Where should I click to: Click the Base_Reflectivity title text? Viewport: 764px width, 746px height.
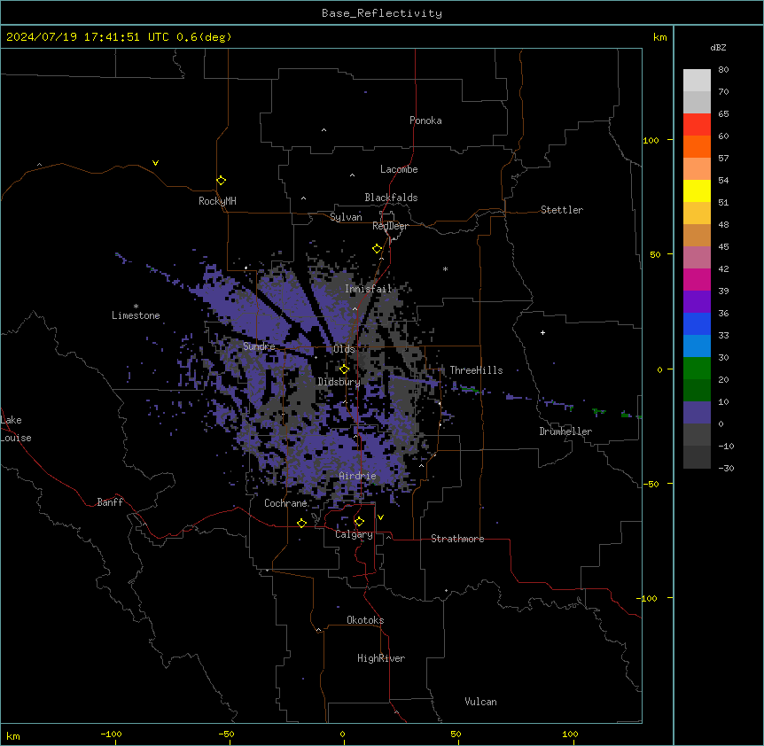pyautogui.click(x=382, y=13)
